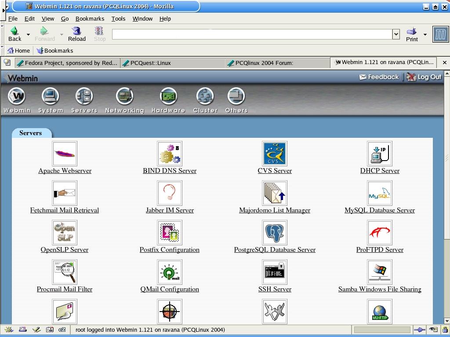
Task: Open the Help menu
Action: (165, 18)
